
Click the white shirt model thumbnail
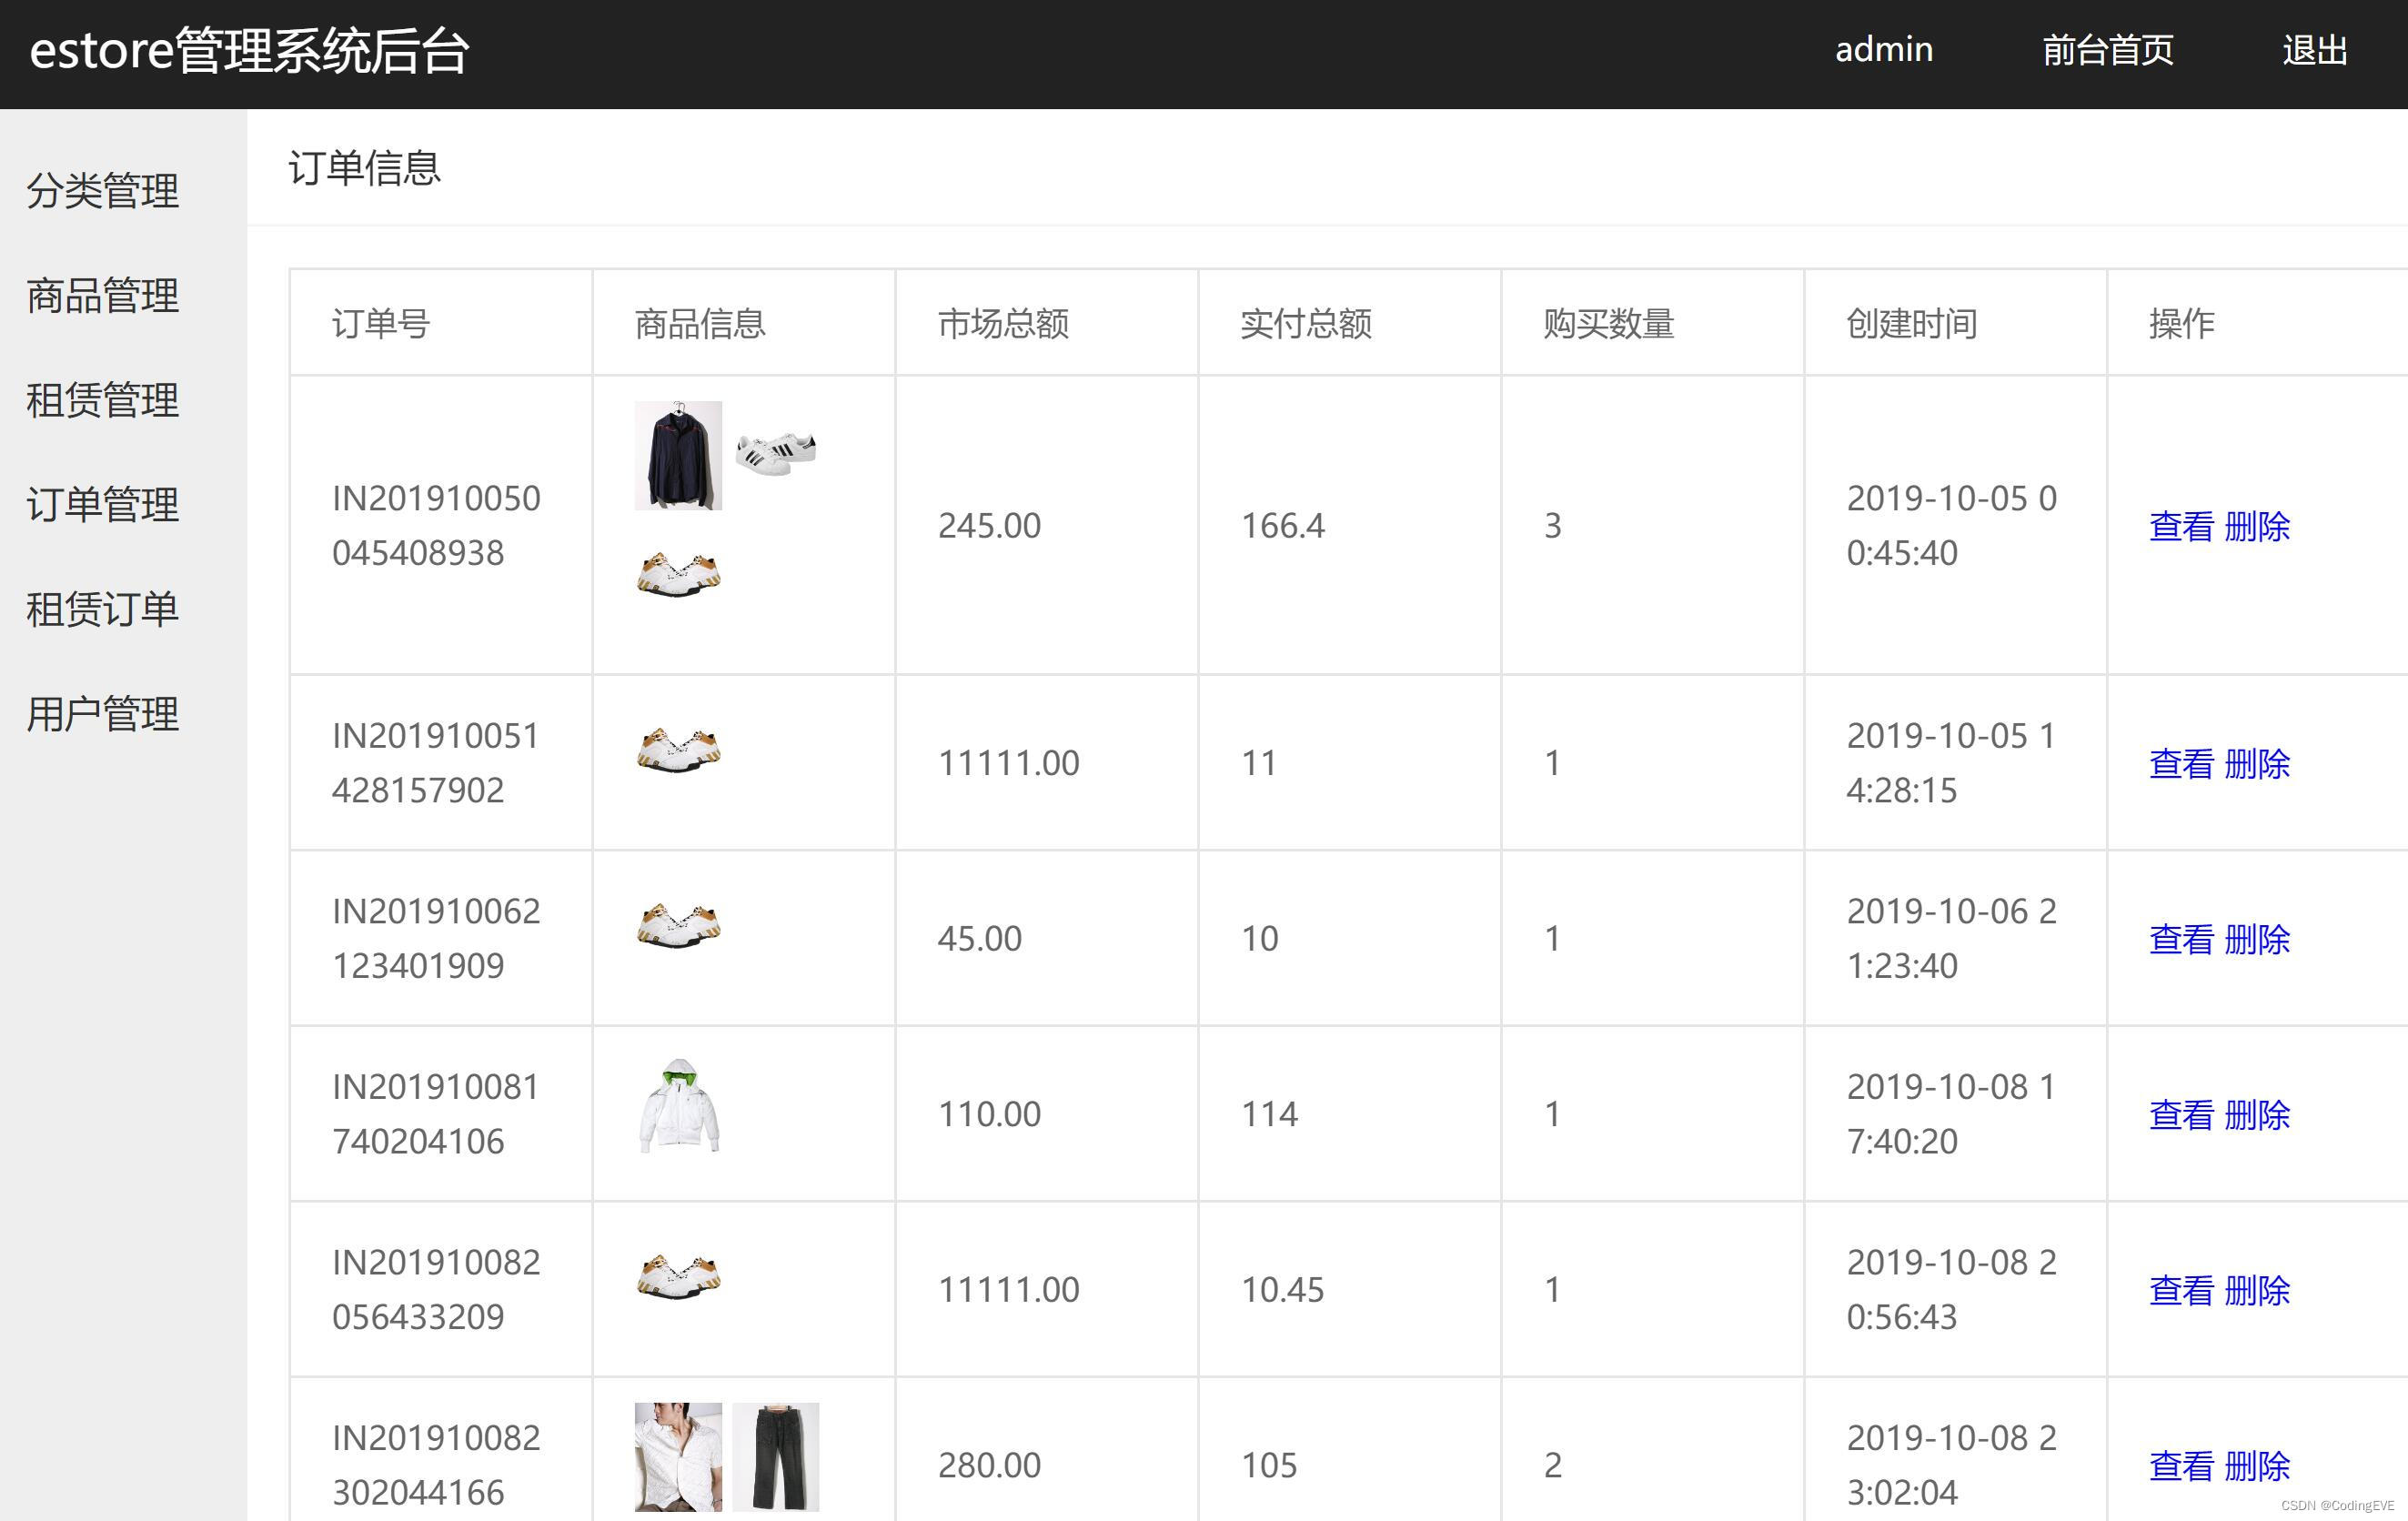click(x=678, y=1456)
